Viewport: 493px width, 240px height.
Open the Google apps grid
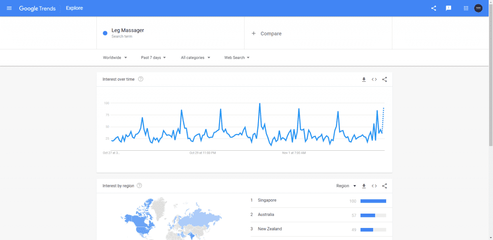[466, 8]
